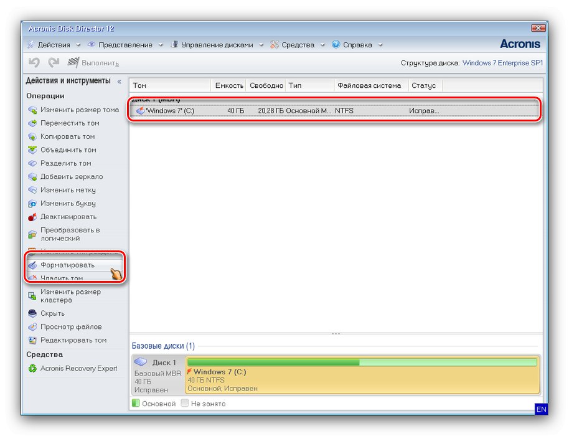Open the Представление dropdown chevron
Image resolution: width=569 pixels, height=436 pixels.
pos(161,44)
